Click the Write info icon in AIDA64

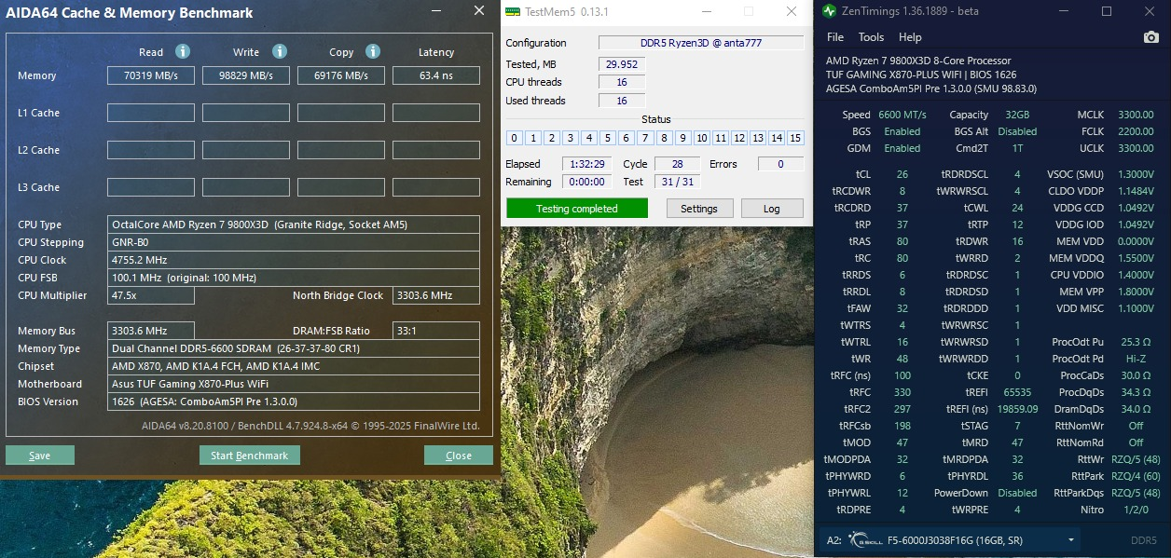[280, 51]
